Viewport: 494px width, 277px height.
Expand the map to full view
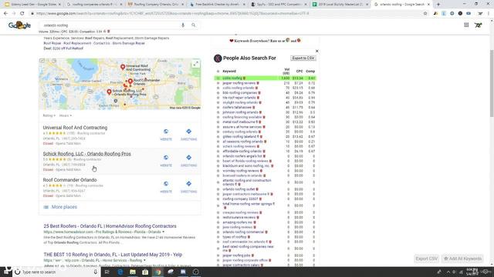195,64
